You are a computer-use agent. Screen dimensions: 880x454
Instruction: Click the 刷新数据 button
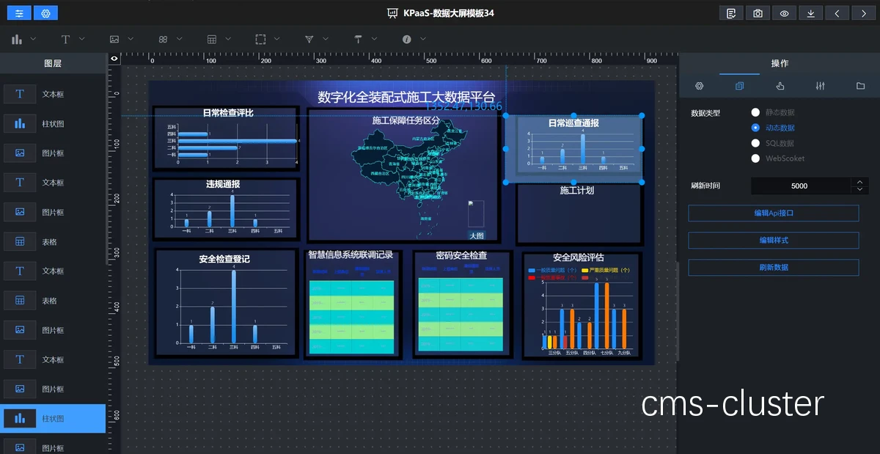[774, 268]
